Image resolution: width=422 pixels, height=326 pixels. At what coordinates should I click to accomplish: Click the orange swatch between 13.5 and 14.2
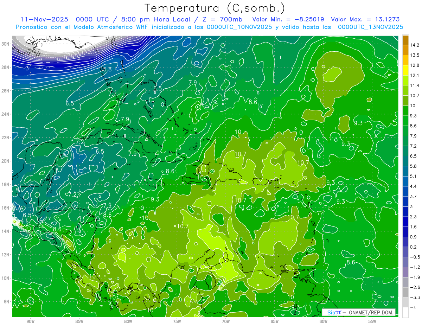[x=405, y=50]
